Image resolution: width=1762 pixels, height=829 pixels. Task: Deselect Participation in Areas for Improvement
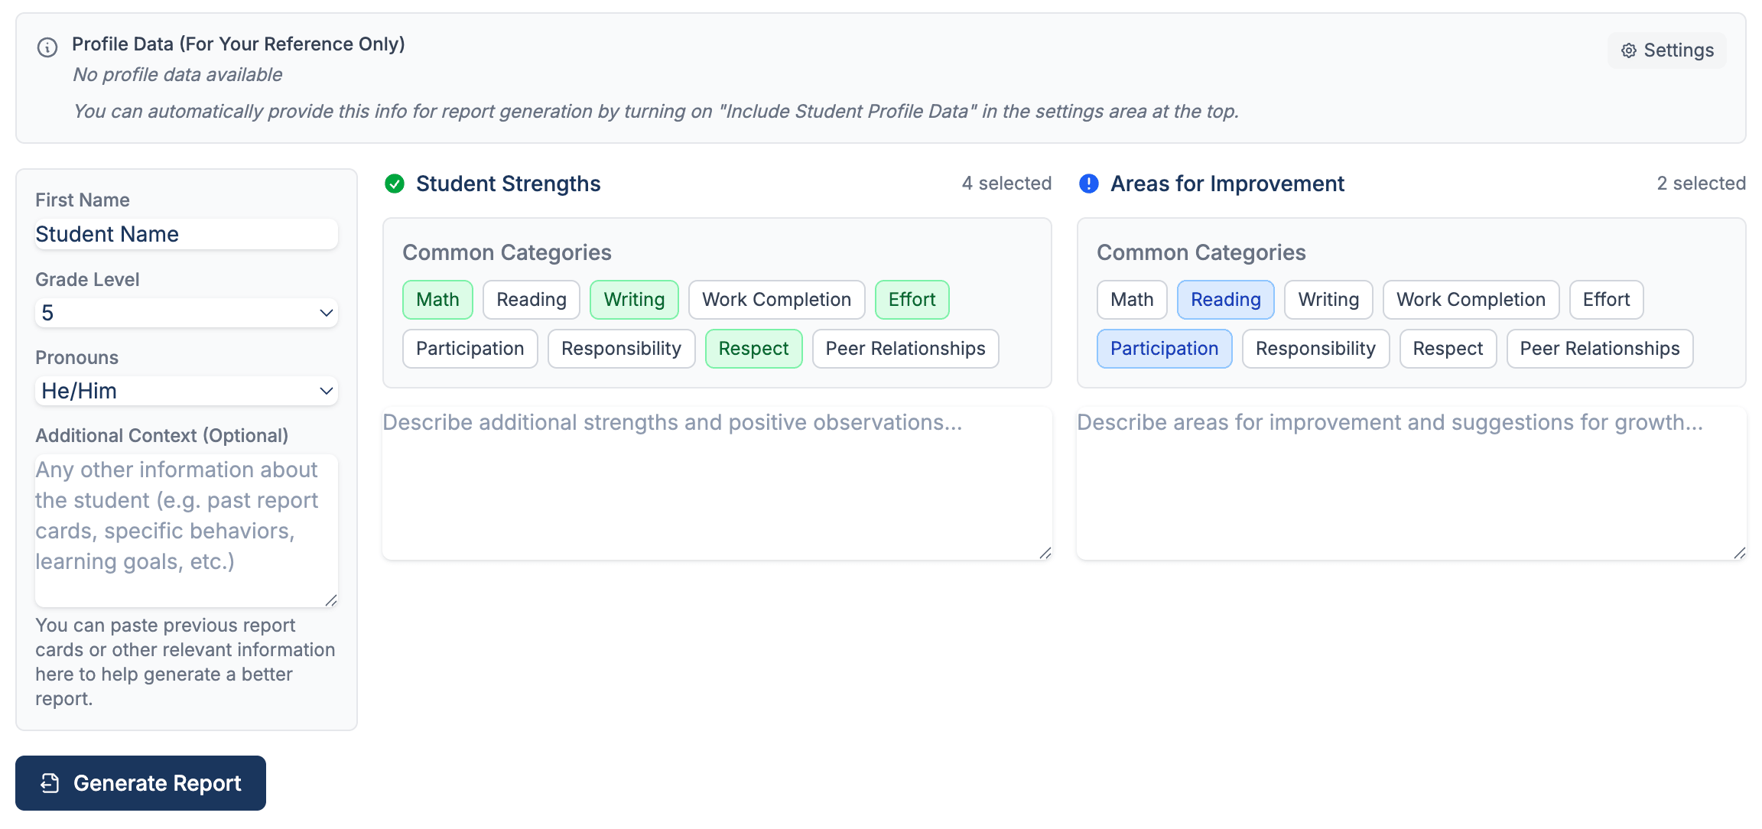coord(1163,349)
